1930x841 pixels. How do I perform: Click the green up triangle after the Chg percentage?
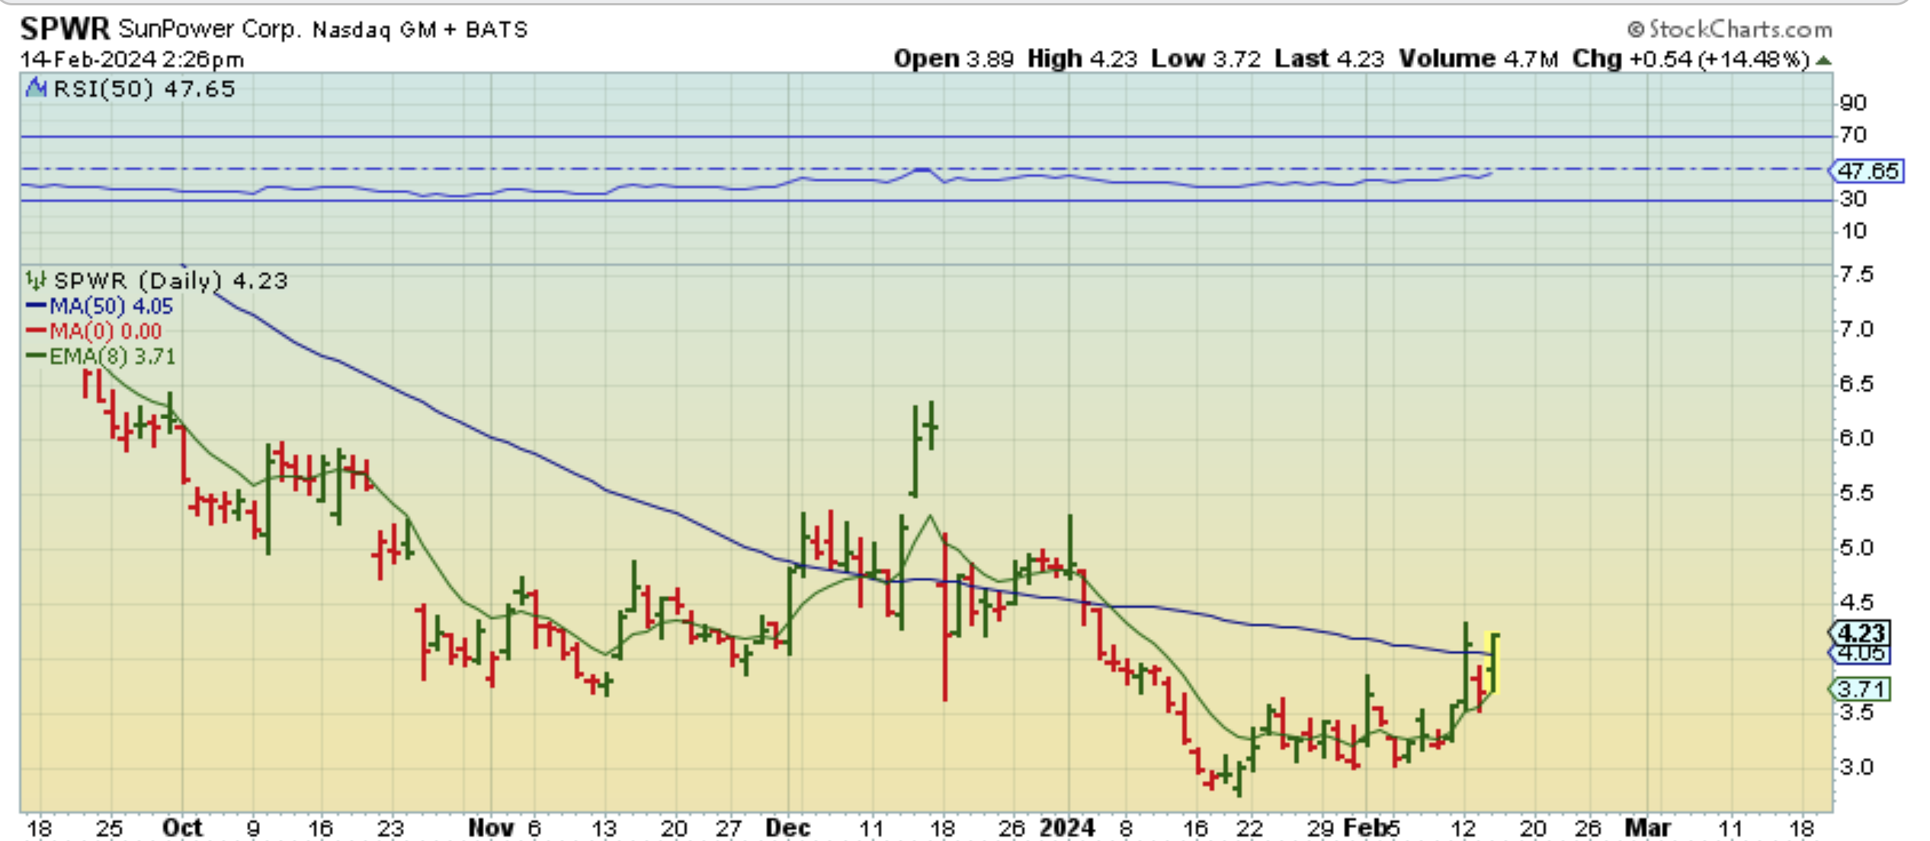(x=1823, y=60)
